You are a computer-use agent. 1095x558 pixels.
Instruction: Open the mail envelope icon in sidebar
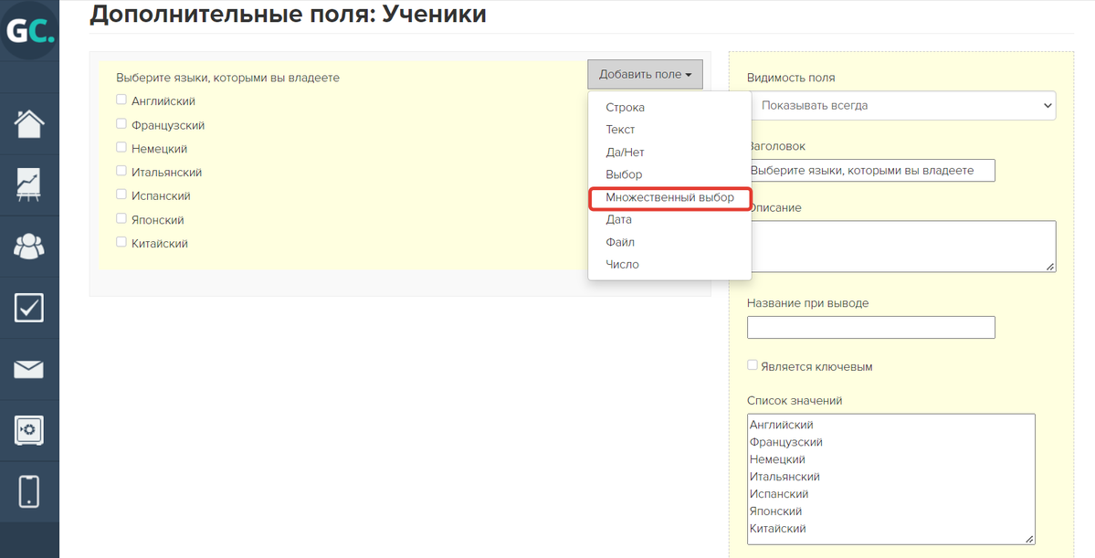click(x=29, y=369)
